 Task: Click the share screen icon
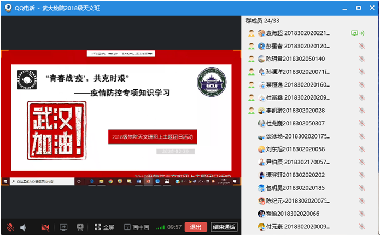pos(63,227)
